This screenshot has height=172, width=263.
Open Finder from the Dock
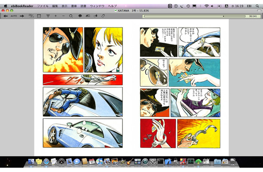tap(31, 161)
